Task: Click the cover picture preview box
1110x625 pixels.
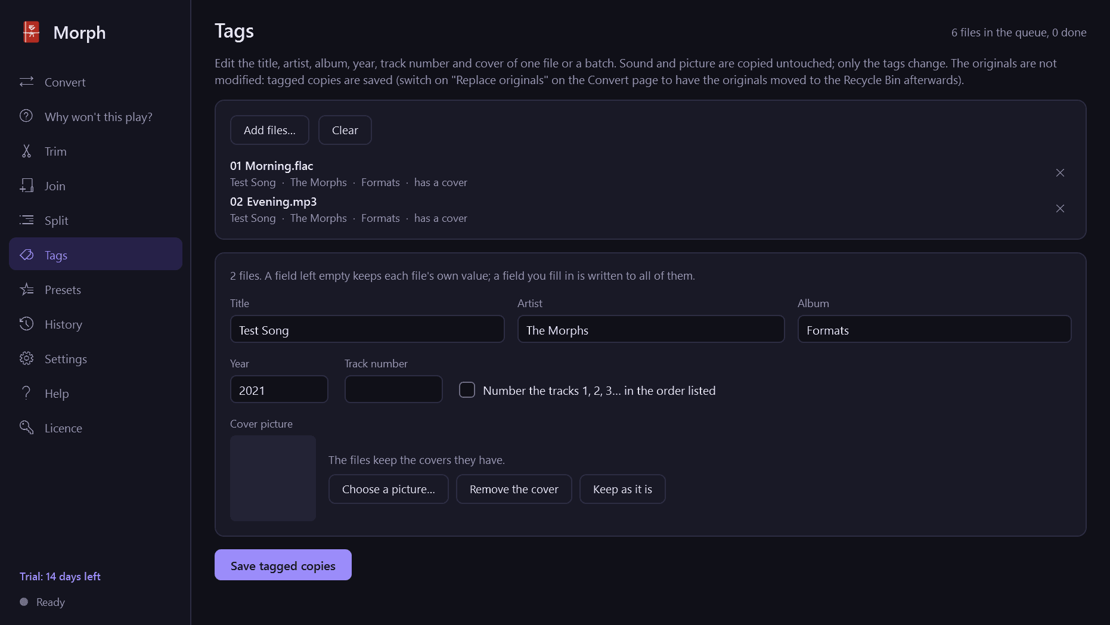Action: [273, 478]
